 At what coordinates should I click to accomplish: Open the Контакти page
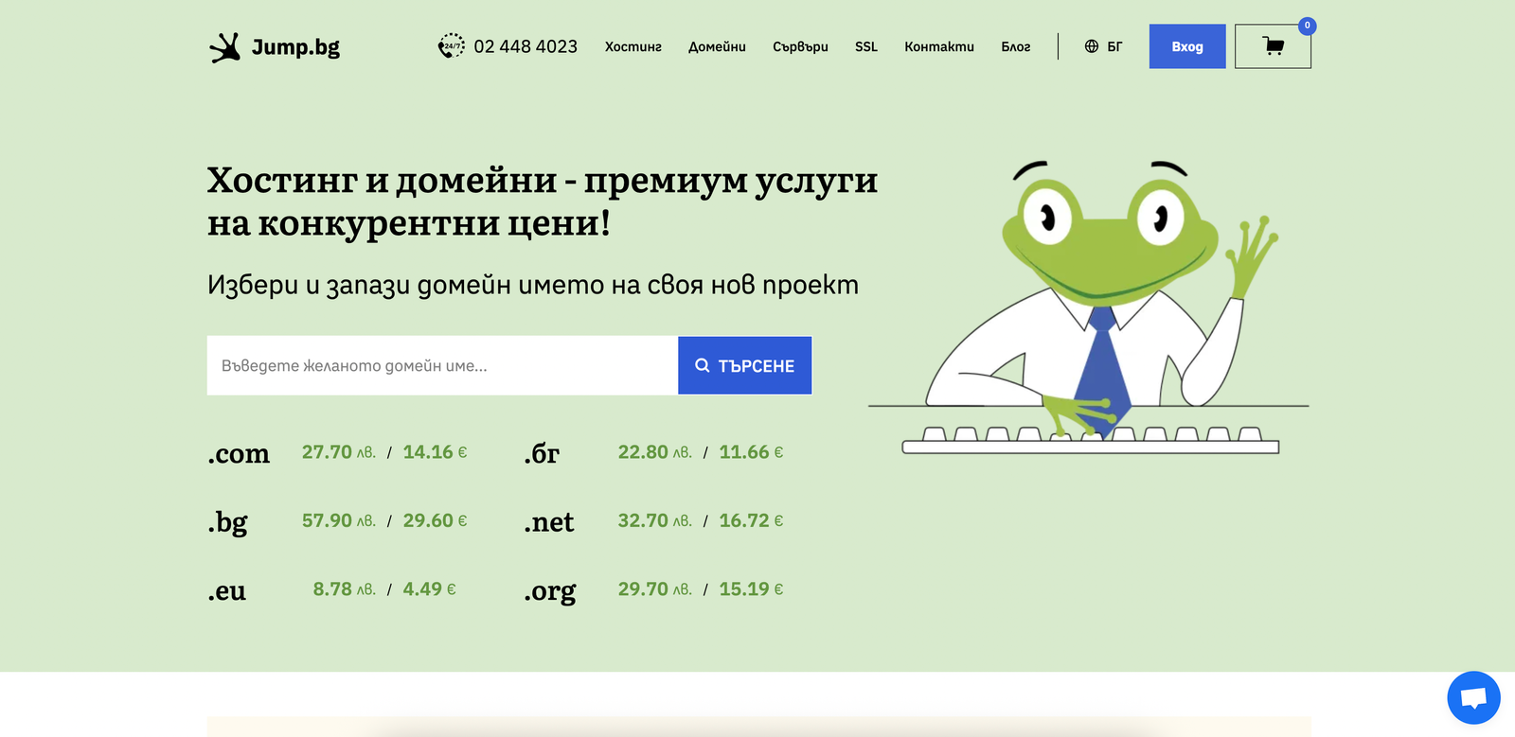pyautogui.click(x=938, y=46)
